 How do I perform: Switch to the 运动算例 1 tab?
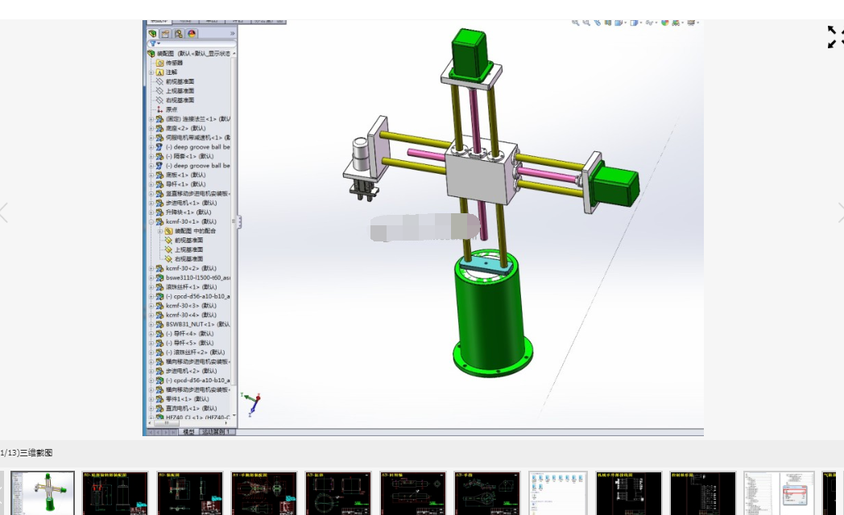pos(217,432)
